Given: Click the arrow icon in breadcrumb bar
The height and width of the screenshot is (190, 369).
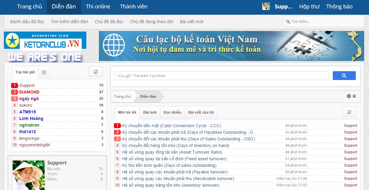Looking at the screenshot, I should (x=349, y=96).
